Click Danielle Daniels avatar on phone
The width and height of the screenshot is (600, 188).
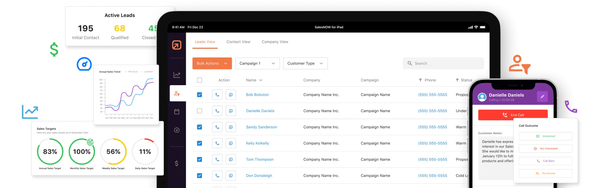482,97
